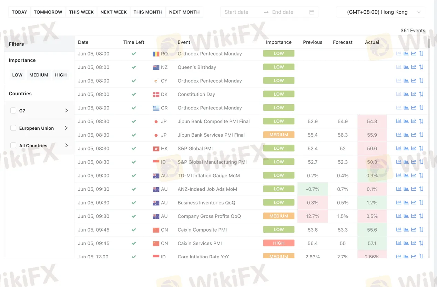This screenshot has width=437, height=287.
Task: Click up-down arrows icon for Company Gross Profits QoQ
Action: (x=421, y=216)
